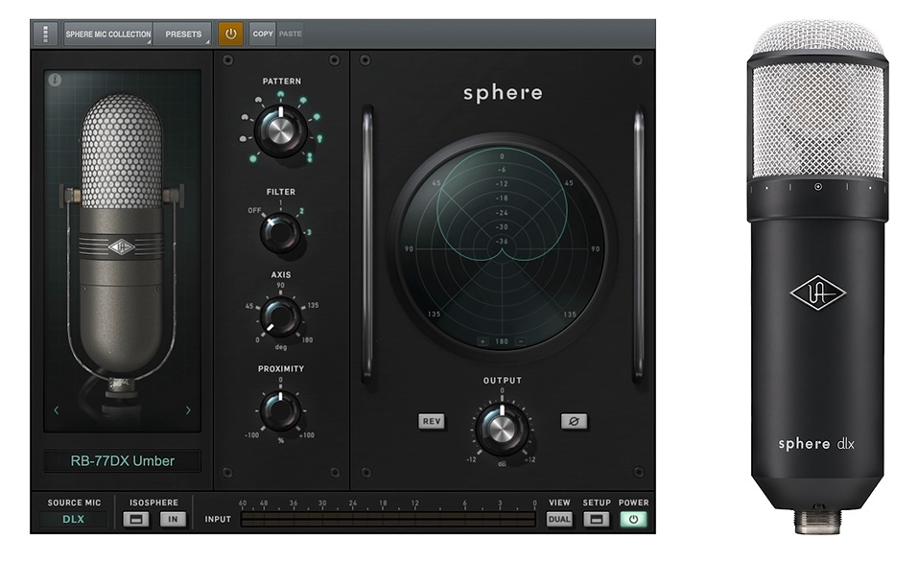Open the Sphere Mic Collection dropdown
Screen dimensions: 918x562
tap(107, 34)
